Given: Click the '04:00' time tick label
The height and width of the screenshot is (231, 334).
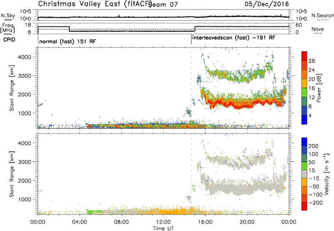Looking at the screenshot, I should coord(80,222).
